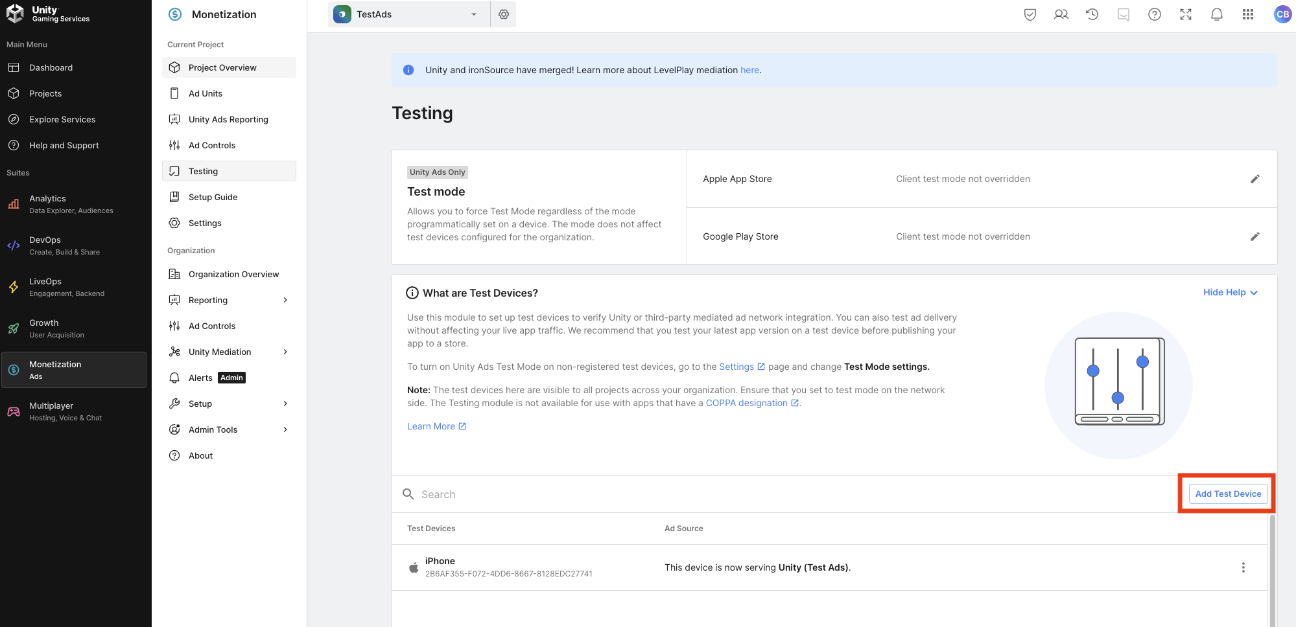The height and width of the screenshot is (627, 1296).
Task: Open notifications bell icon
Action: coord(1217,14)
